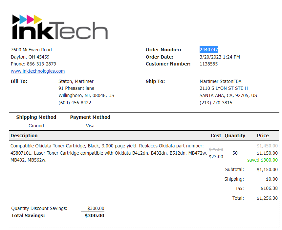Viewport: 282px width, 230px height.
Task: Click the green saved $300.00 text
Action: click(262, 160)
